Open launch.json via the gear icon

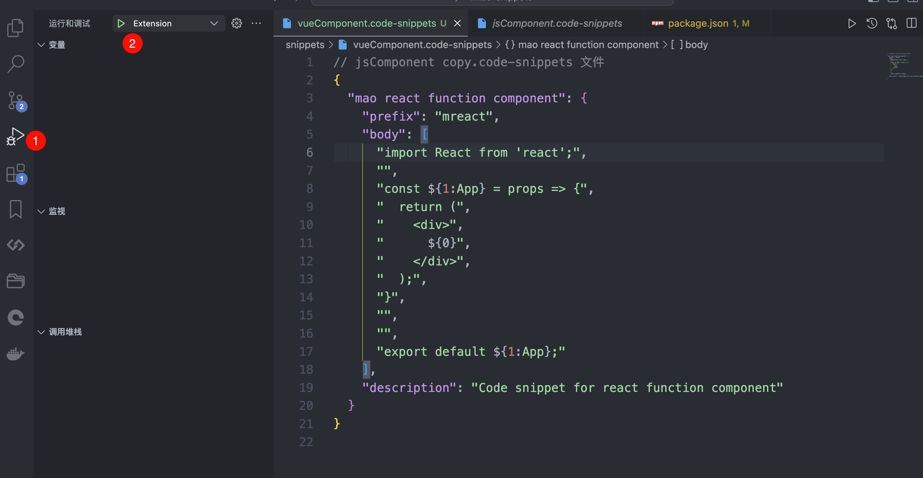[x=236, y=24]
